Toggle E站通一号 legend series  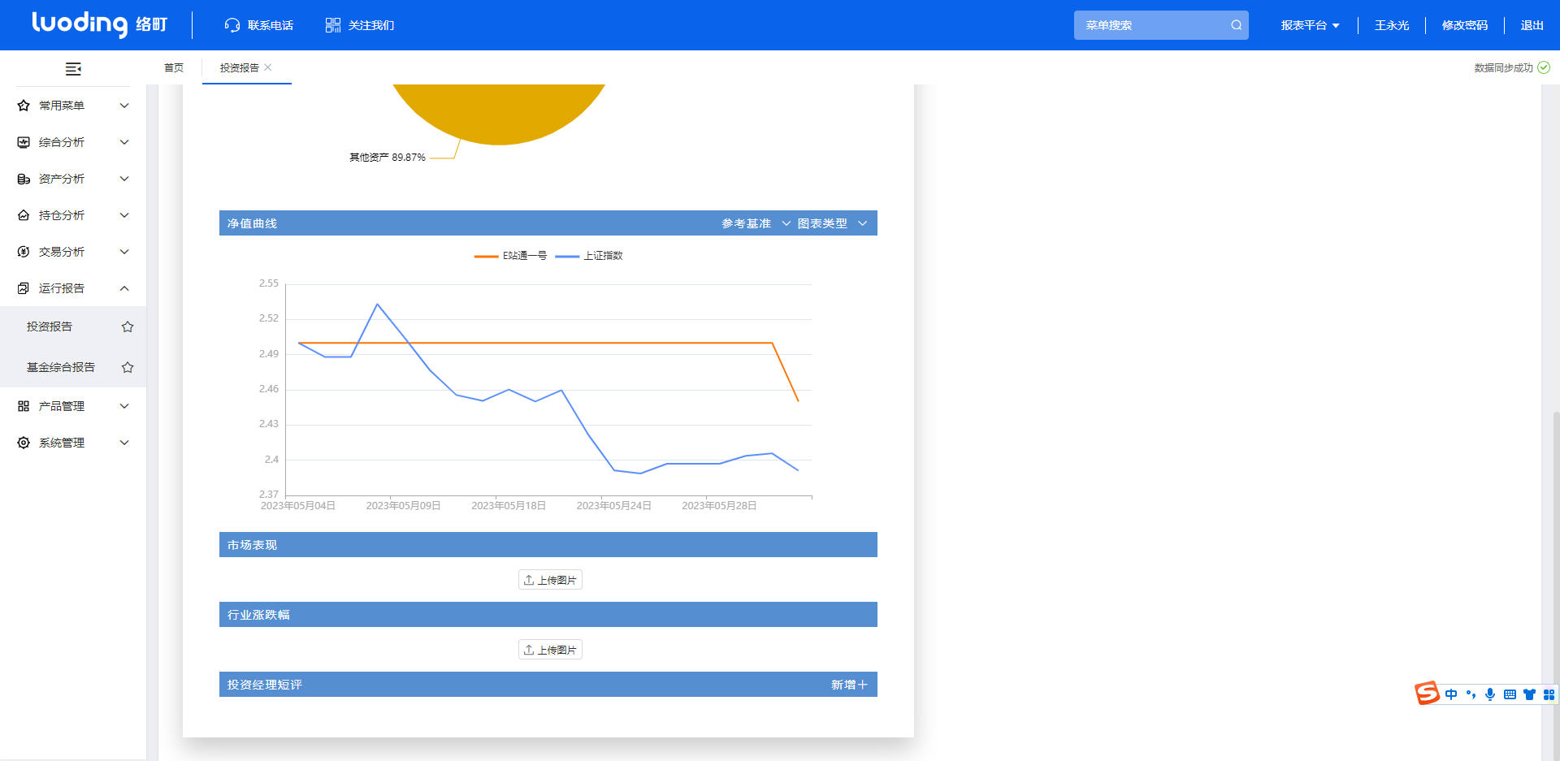pos(510,256)
